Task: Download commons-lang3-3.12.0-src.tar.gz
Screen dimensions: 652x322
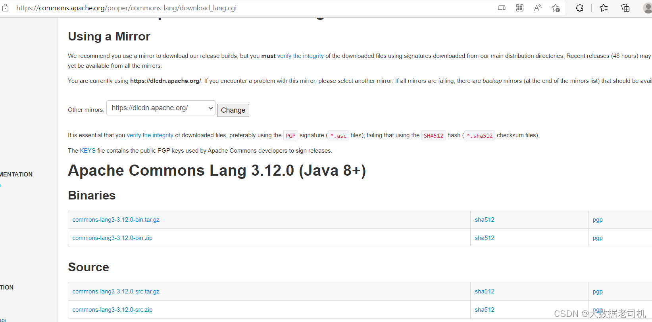Action: (116, 291)
